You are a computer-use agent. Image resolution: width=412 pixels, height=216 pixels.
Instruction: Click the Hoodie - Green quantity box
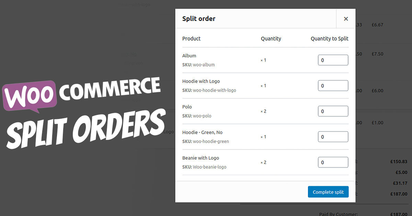(333, 136)
